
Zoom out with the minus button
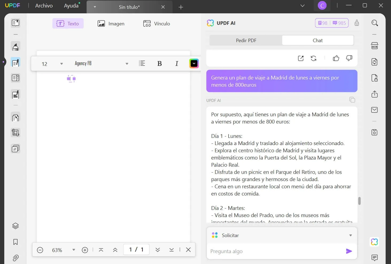[40, 250]
